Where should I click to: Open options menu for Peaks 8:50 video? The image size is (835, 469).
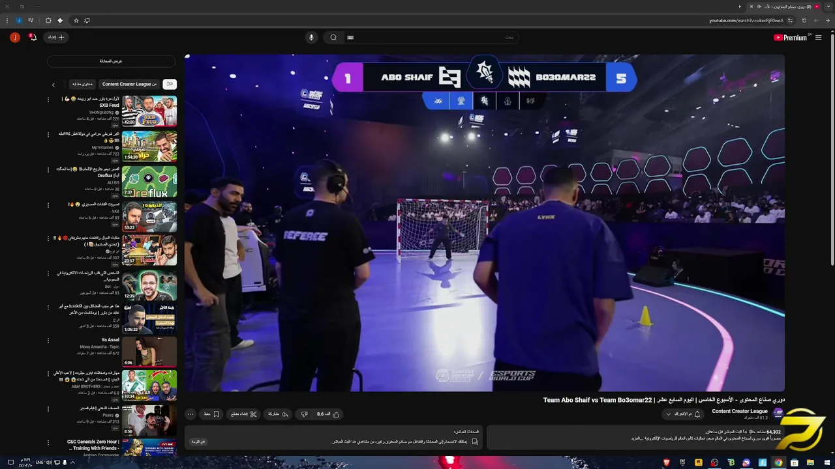[x=48, y=409]
